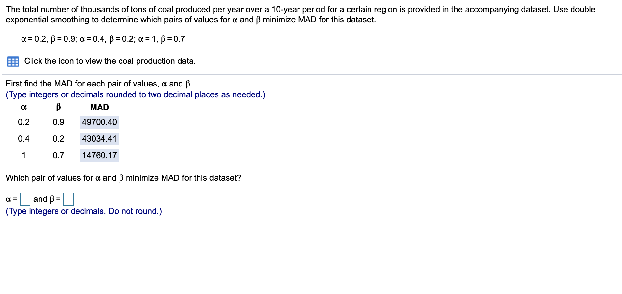Image resolution: width=622 pixels, height=294 pixels.
Task: Select the β column header in the table
Action: coord(58,107)
